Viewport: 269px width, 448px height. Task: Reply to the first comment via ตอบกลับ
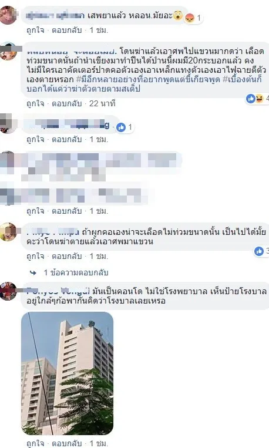tap(66, 30)
